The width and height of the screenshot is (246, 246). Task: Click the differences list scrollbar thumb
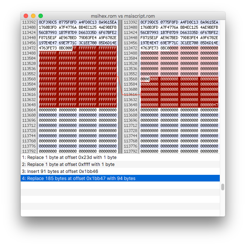point(223,187)
